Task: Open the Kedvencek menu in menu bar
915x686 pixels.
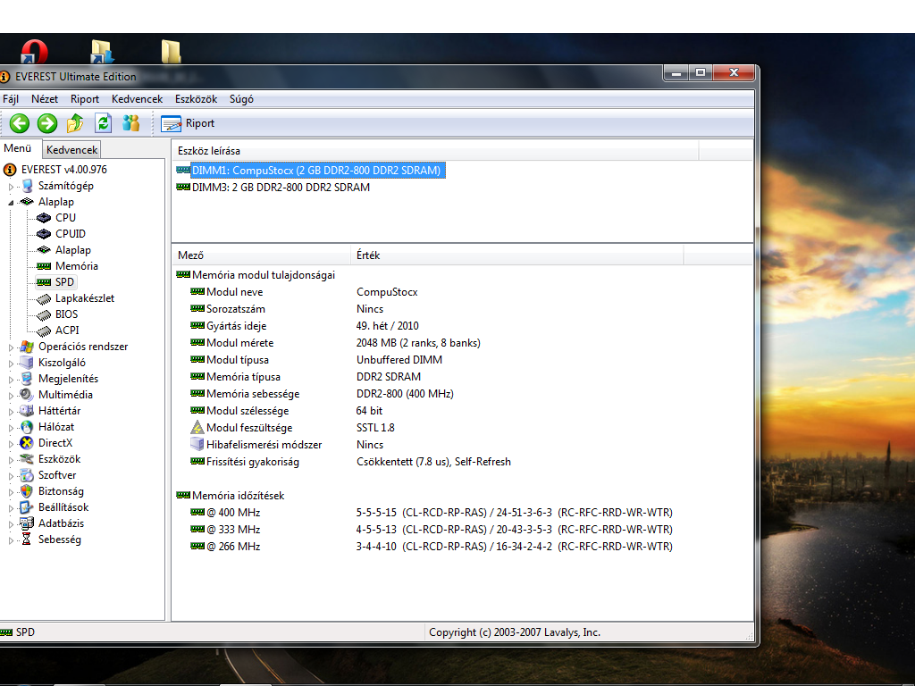Action: tap(137, 99)
